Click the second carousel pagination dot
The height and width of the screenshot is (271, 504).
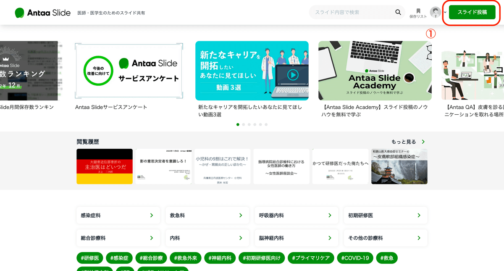click(x=244, y=124)
